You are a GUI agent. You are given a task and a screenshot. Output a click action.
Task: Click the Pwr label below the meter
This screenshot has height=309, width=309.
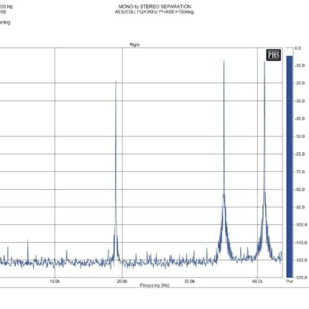point(290,281)
